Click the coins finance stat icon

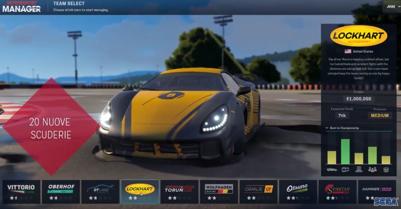pos(386,170)
